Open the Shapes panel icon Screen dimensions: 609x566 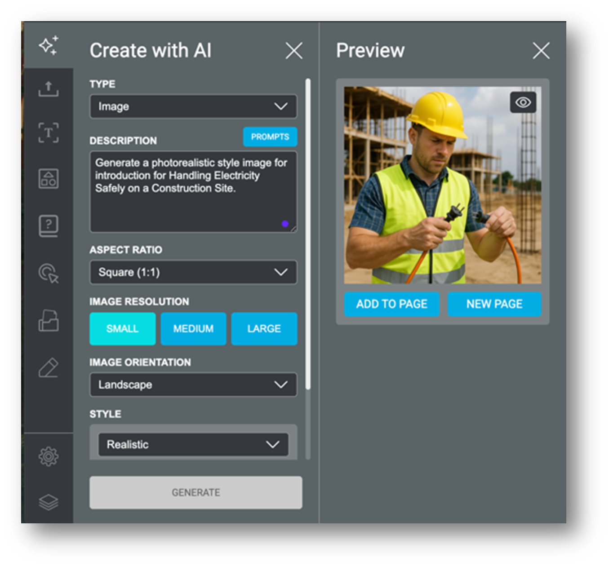point(49,179)
